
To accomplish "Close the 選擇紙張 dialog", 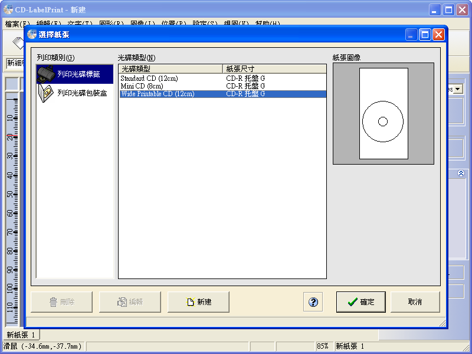I will pos(438,35).
